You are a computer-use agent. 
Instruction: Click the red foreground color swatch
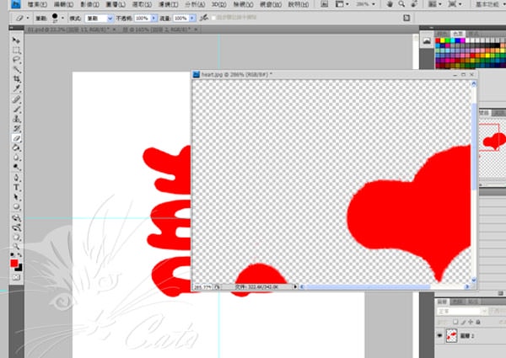tap(14, 262)
